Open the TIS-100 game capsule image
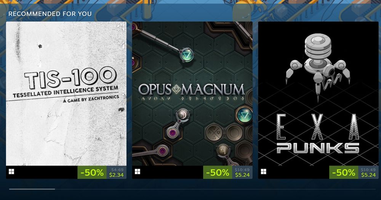 click(66, 94)
